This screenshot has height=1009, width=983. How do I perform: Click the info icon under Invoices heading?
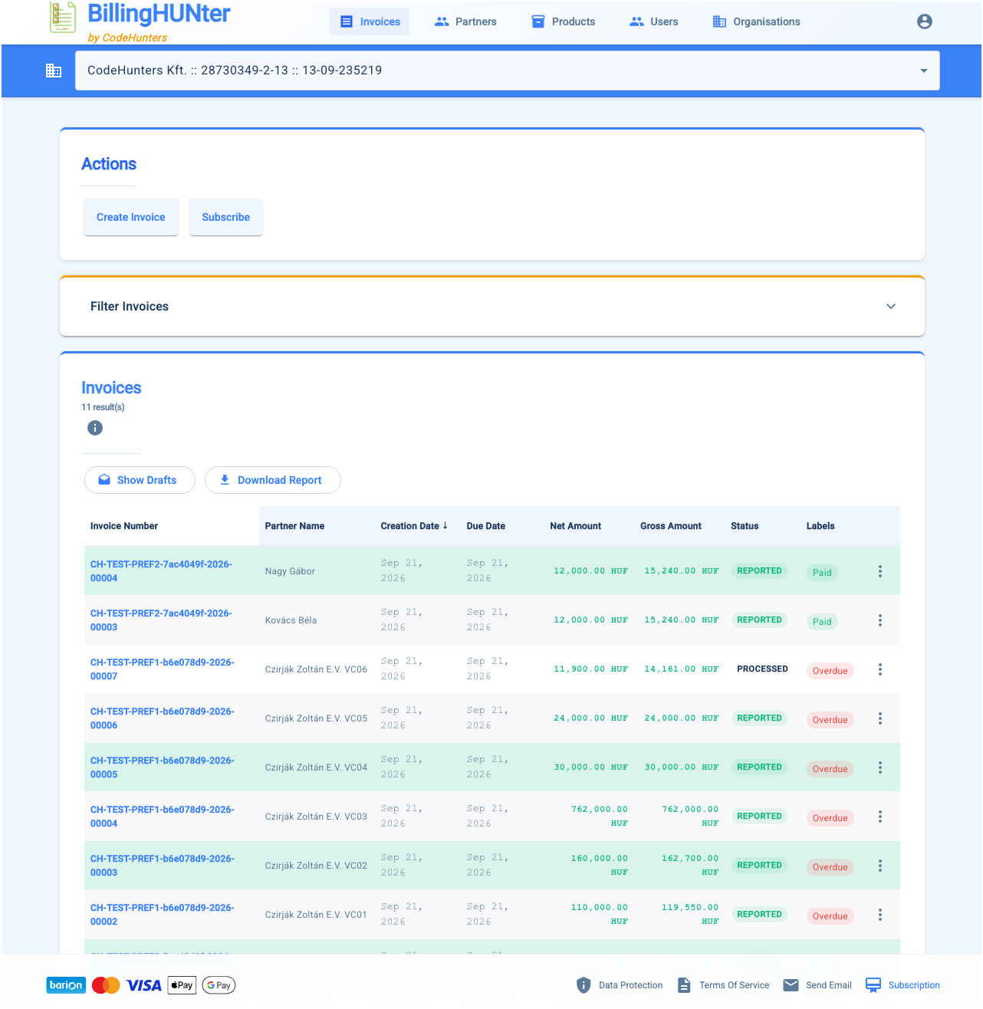(x=95, y=428)
